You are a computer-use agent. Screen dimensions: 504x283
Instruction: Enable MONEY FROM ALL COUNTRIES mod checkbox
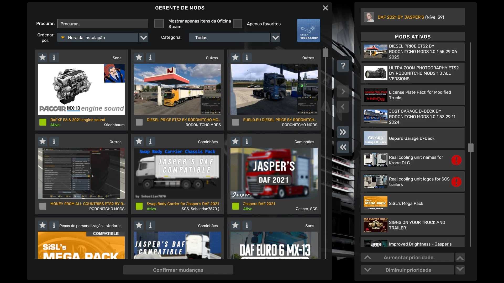pyautogui.click(x=43, y=206)
